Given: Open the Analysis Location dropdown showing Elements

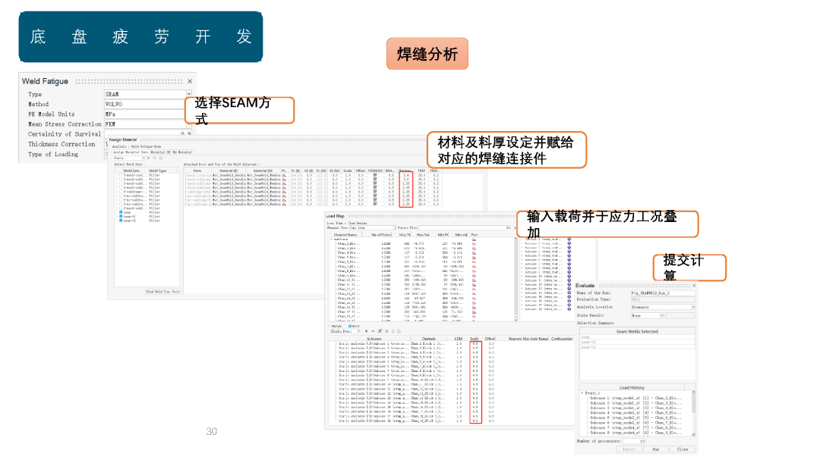Looking at the screenshot, I should pyautogui.click(x=663, y=307).
